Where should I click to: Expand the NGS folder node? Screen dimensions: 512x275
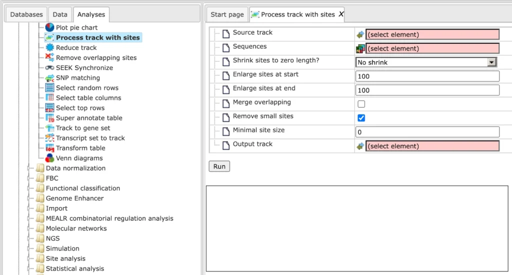30,239
